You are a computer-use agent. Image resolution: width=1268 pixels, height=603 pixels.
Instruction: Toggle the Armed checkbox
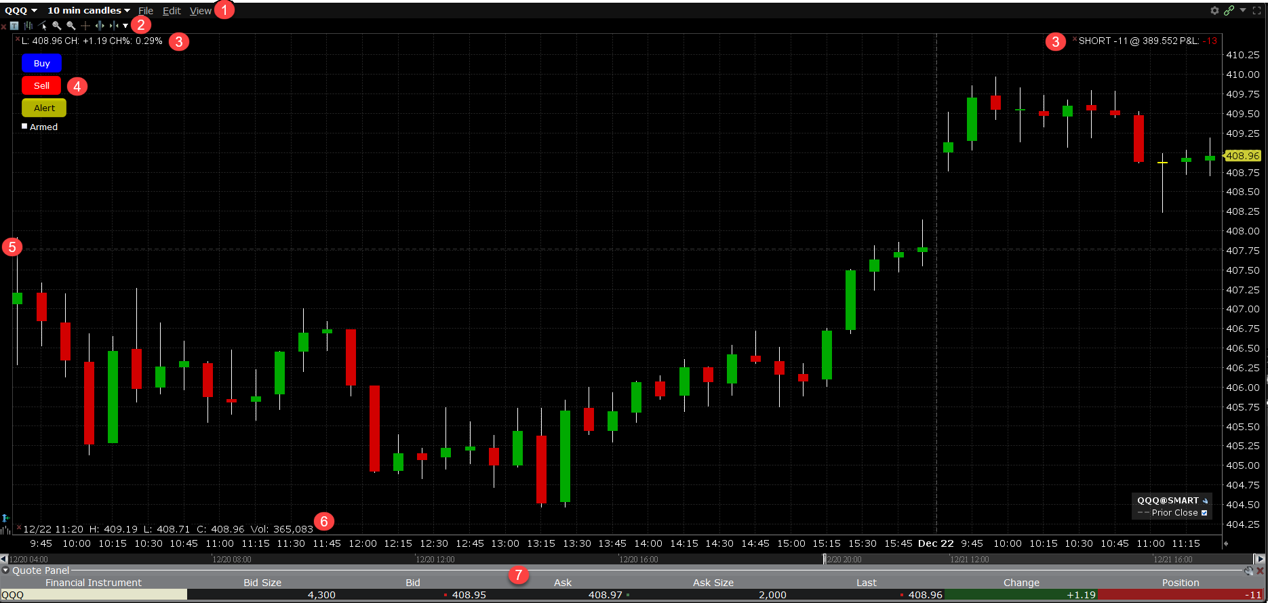[24, 126]
